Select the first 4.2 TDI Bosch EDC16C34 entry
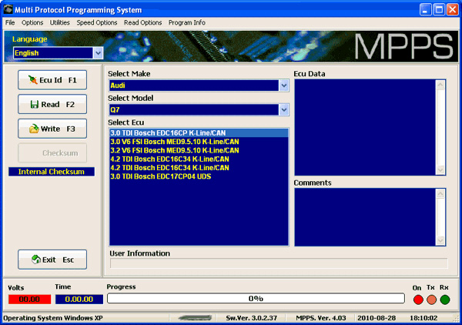 (199, 159)
